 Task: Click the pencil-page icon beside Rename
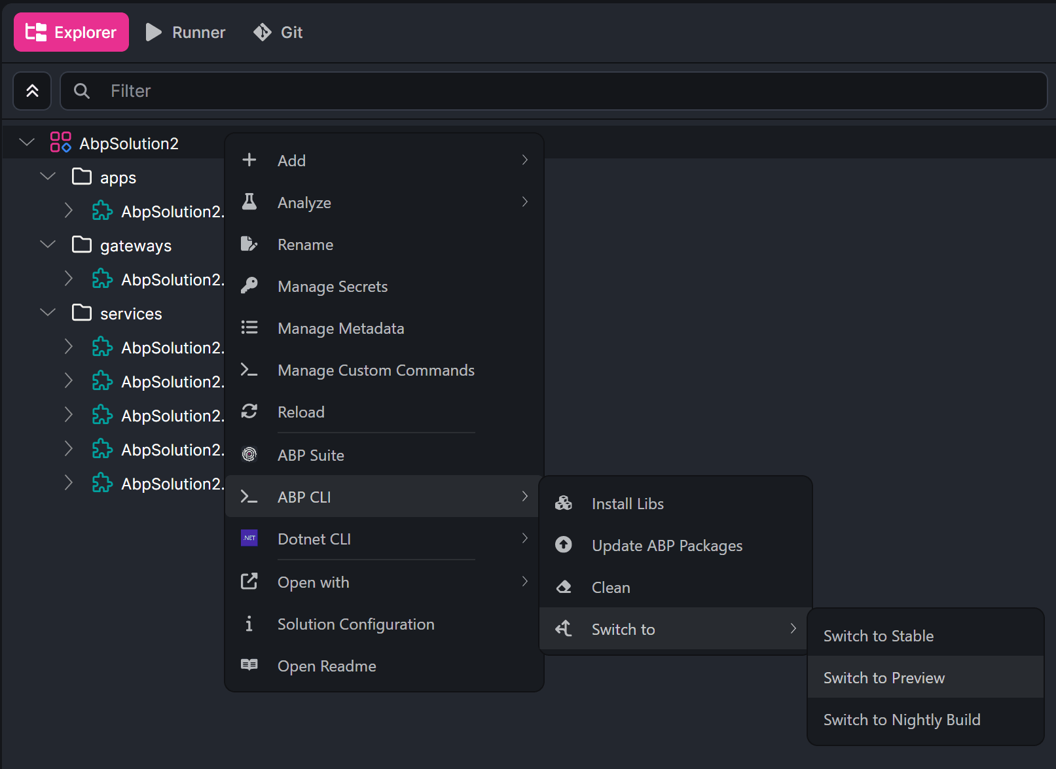coord(249,244)
